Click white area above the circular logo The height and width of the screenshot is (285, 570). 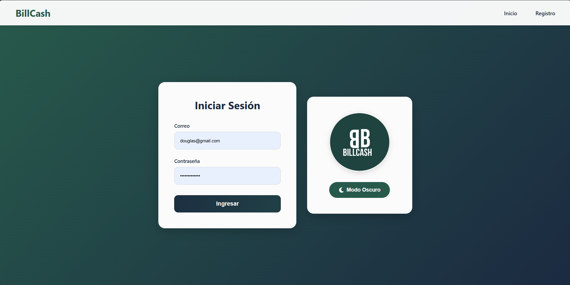click(x=359, y=104)
